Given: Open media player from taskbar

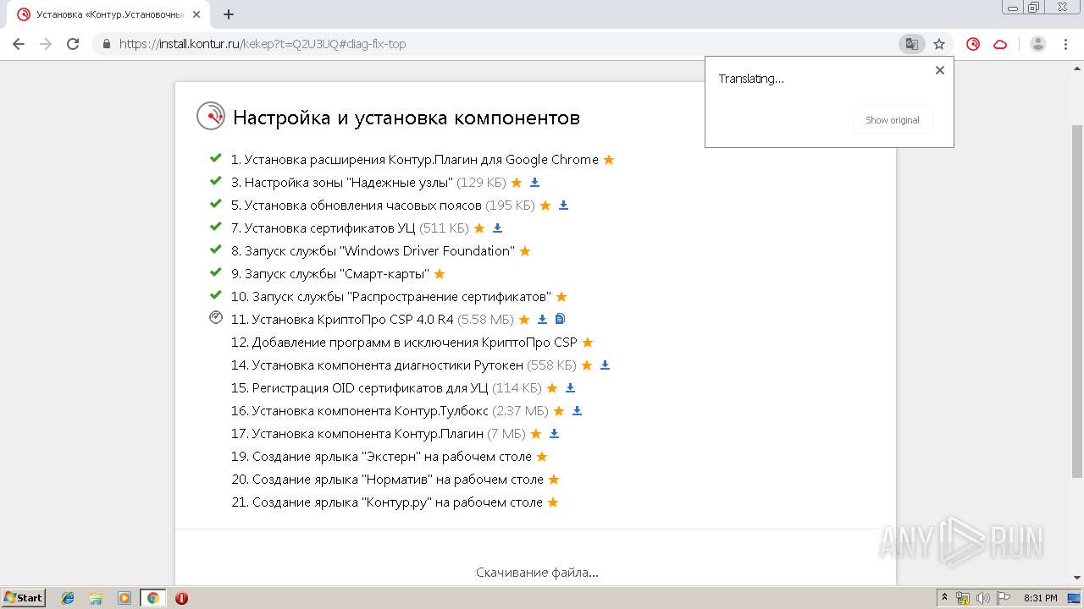Looking at the screenshot, I should (124, 598).
